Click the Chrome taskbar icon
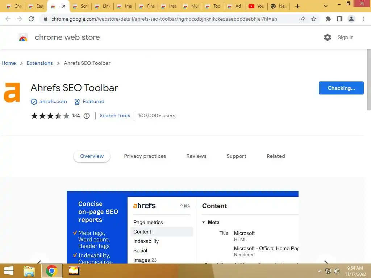 tap(51, 271)
